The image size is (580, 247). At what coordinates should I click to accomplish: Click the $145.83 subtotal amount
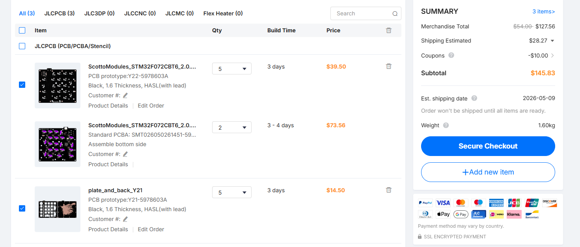click(x=543, y=73)
